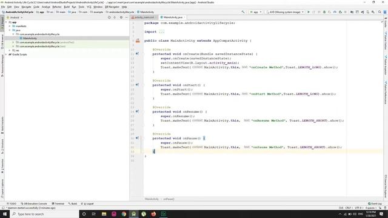
Task: Click Android Studio icon in taskbar
Action: (133, 214)
